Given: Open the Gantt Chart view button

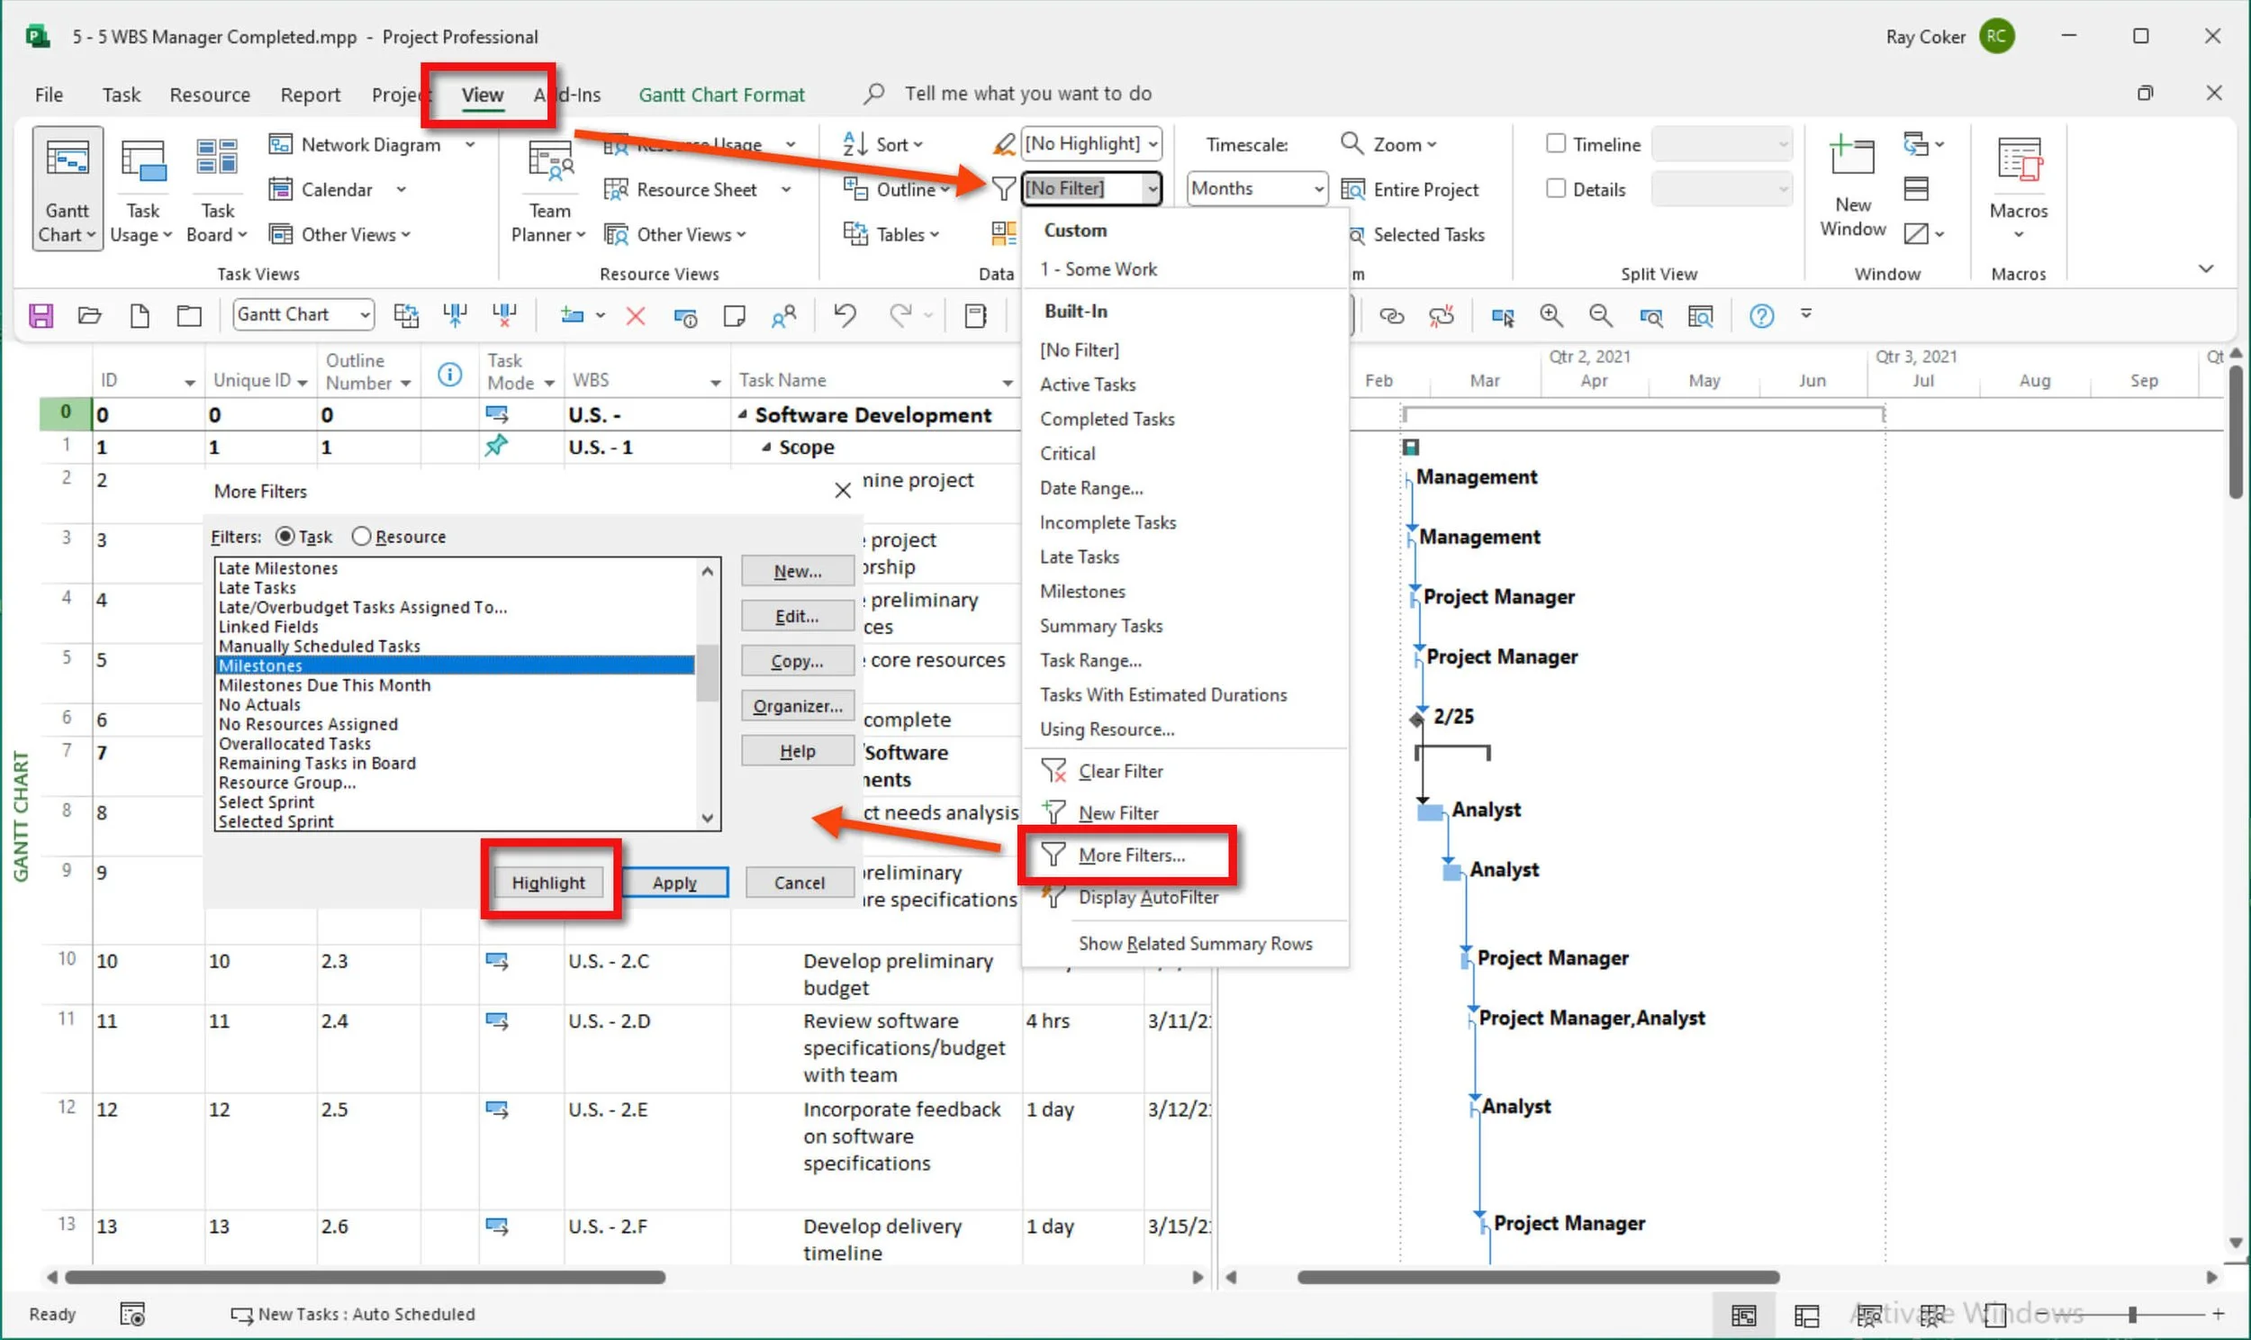Looking at the screenshot, I should pos(67,189).
